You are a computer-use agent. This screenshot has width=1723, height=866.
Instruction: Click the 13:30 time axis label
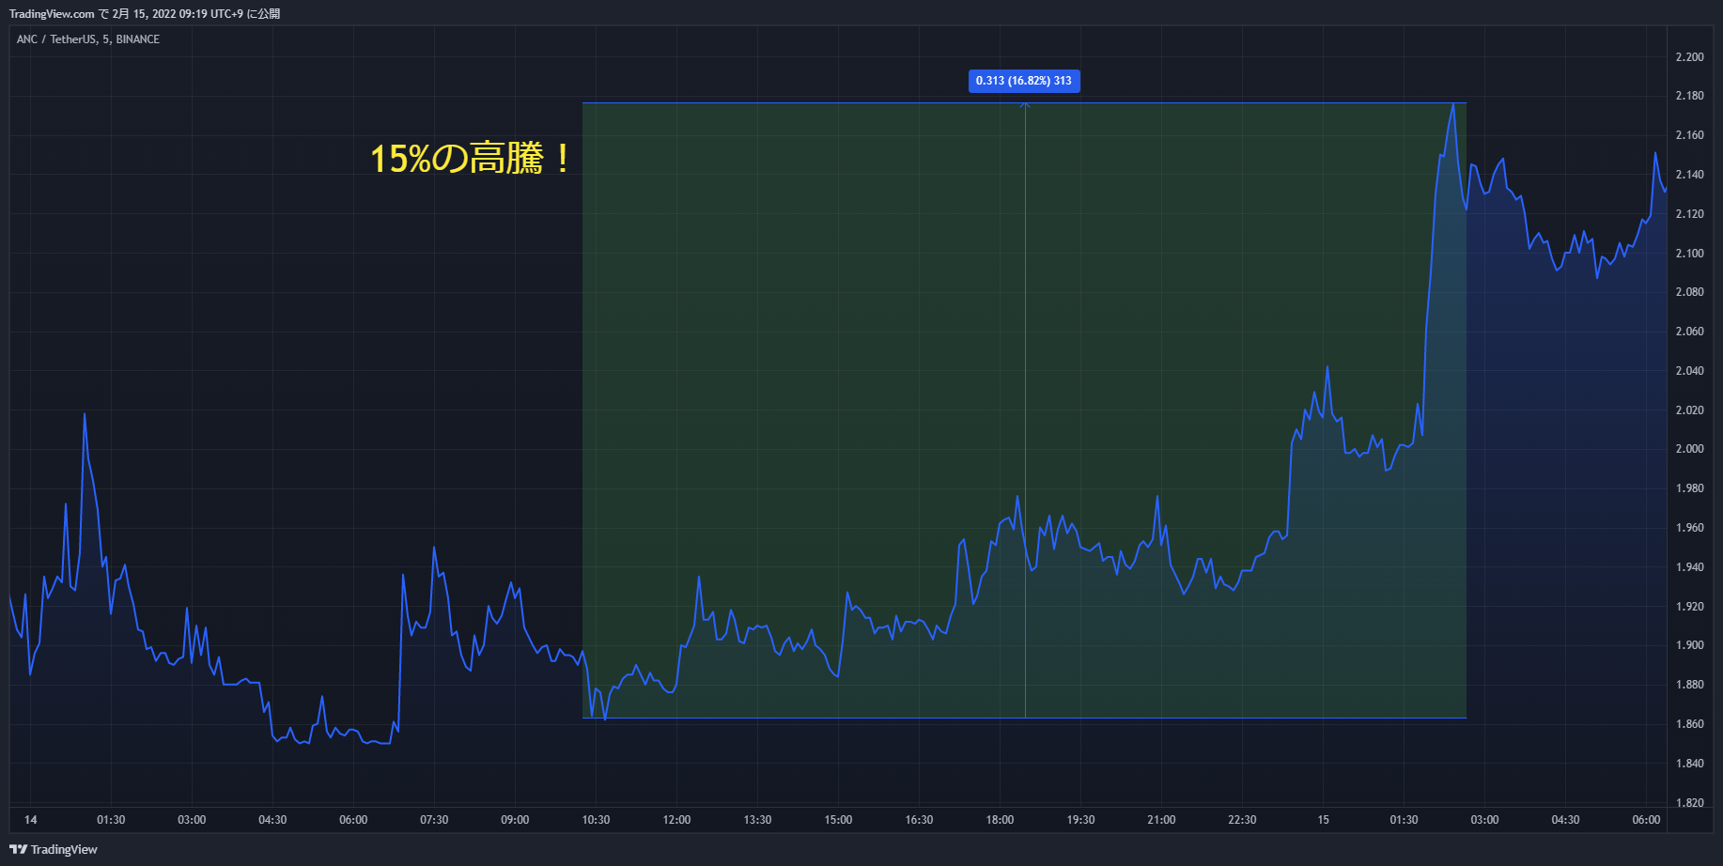757,820
